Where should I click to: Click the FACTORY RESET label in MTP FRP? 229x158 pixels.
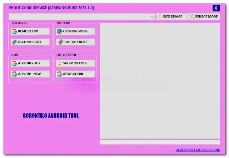point(76,42)
